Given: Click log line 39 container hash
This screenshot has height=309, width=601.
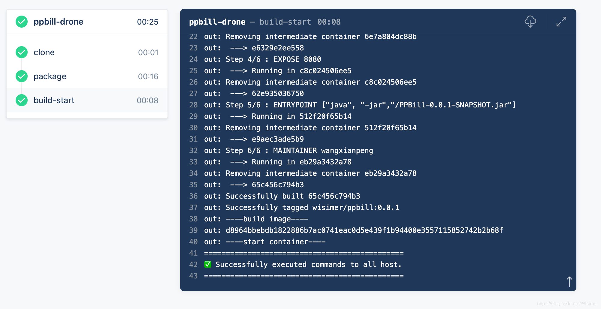Looking at the screenshot, I should (354, 230).
